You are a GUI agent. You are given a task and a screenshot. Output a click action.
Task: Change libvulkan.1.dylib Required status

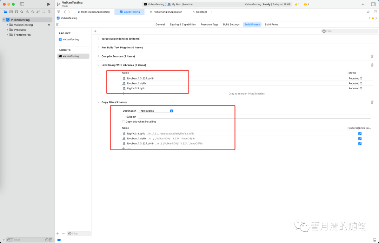pos(355,83)
